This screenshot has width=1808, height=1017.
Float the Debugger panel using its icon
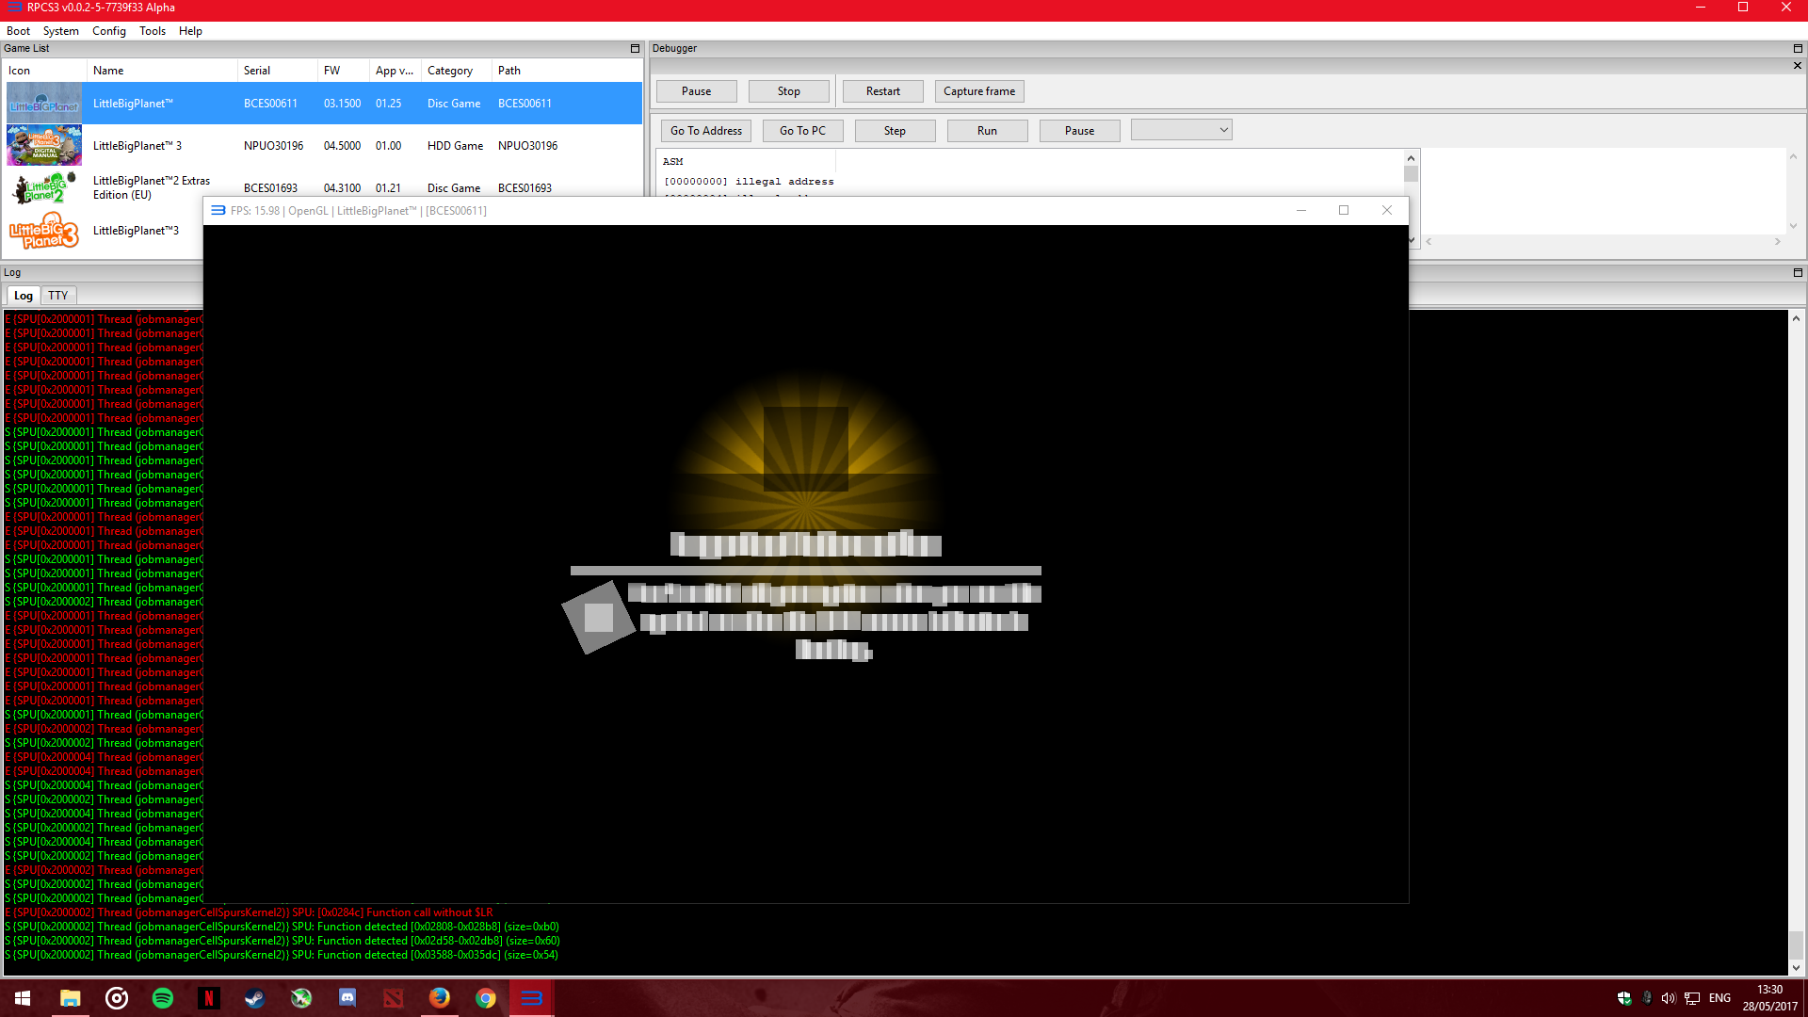(x=1798, y=48)
